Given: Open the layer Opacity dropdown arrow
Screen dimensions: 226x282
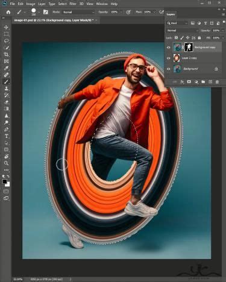Looking at the screenshot, I should (223, 31).
